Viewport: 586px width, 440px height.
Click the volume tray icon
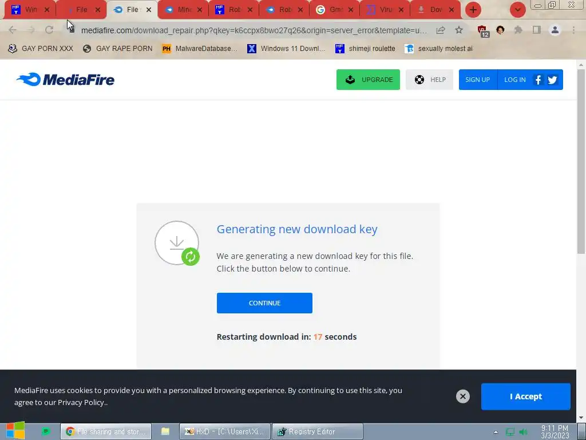point(523,432)
